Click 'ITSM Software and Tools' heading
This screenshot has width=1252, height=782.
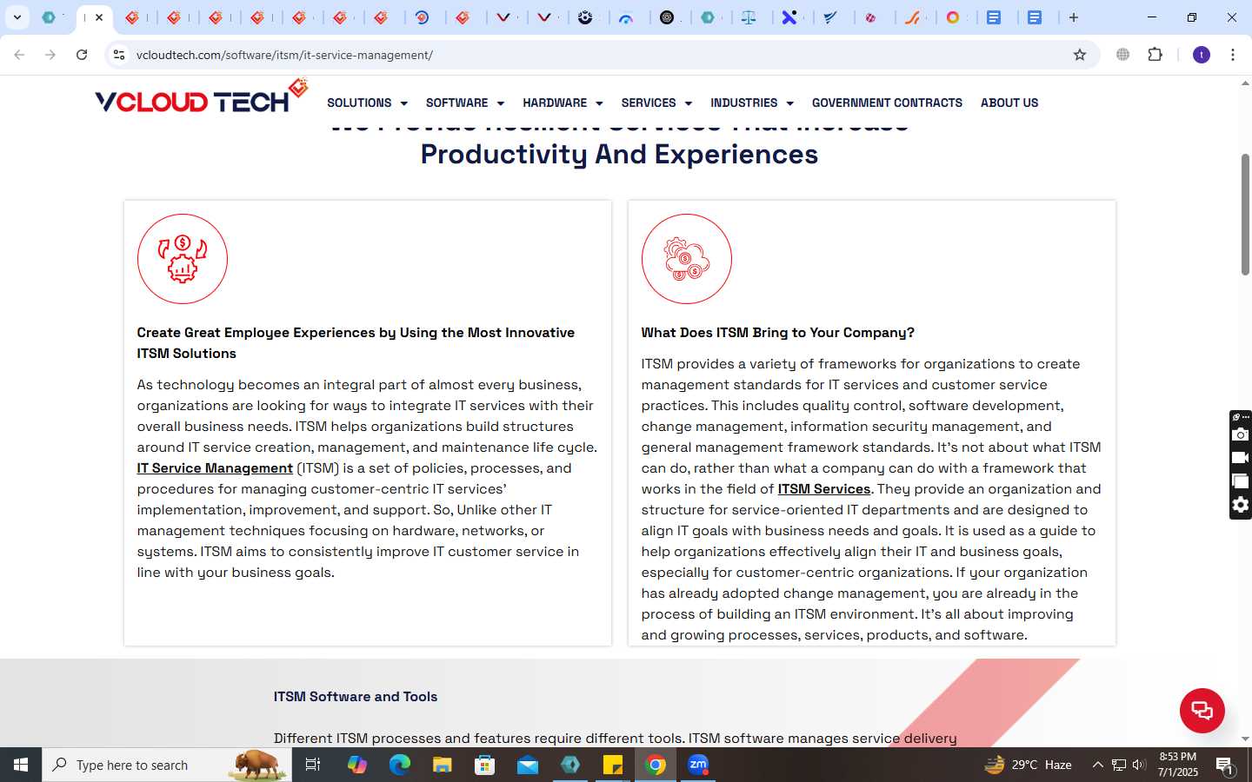356,697
